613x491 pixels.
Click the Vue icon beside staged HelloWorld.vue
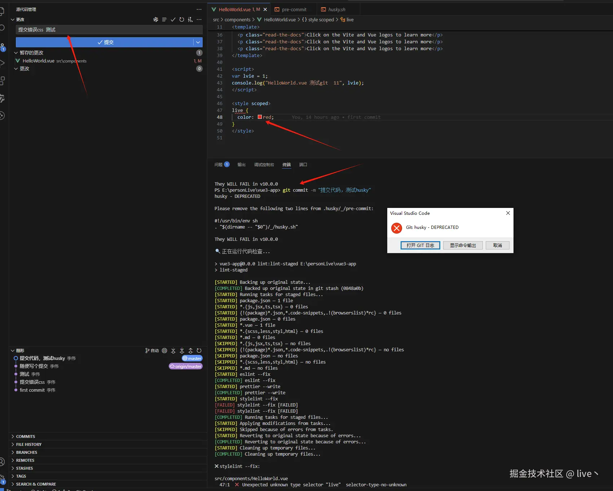18,61
